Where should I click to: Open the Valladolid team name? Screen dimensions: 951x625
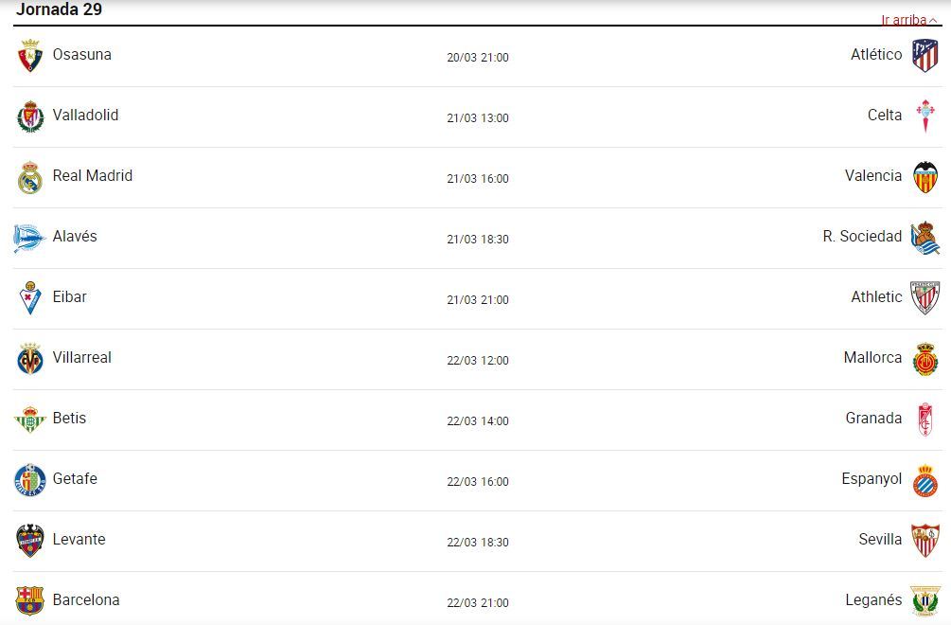click(x=85, y=116)
